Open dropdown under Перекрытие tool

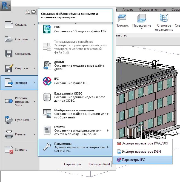click(142, 29)
